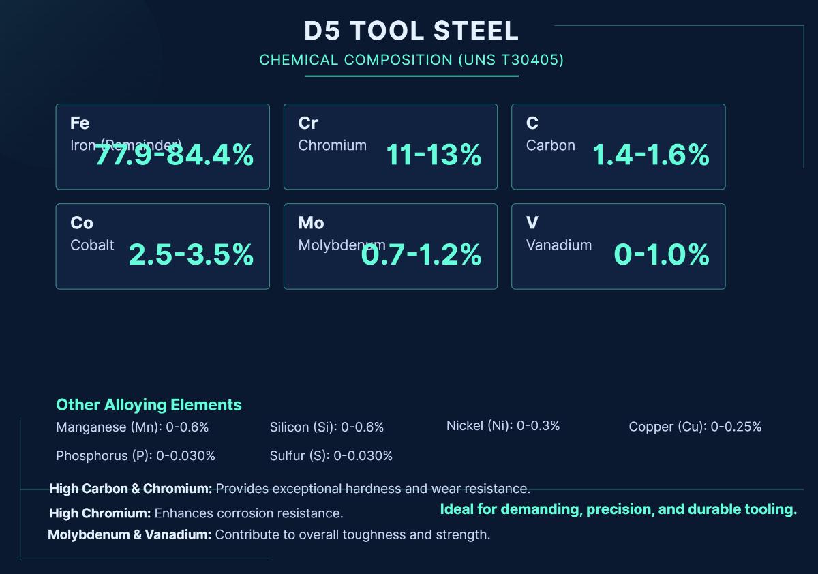This screenshot has height=574, width=818.
Task: Select the Co Cobalt composition card
Action: 162,246
